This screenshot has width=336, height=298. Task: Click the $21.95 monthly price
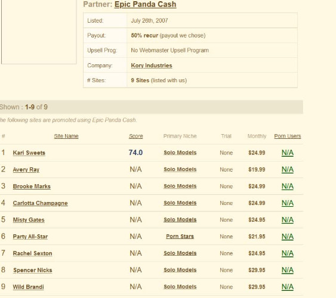point(257,237)
